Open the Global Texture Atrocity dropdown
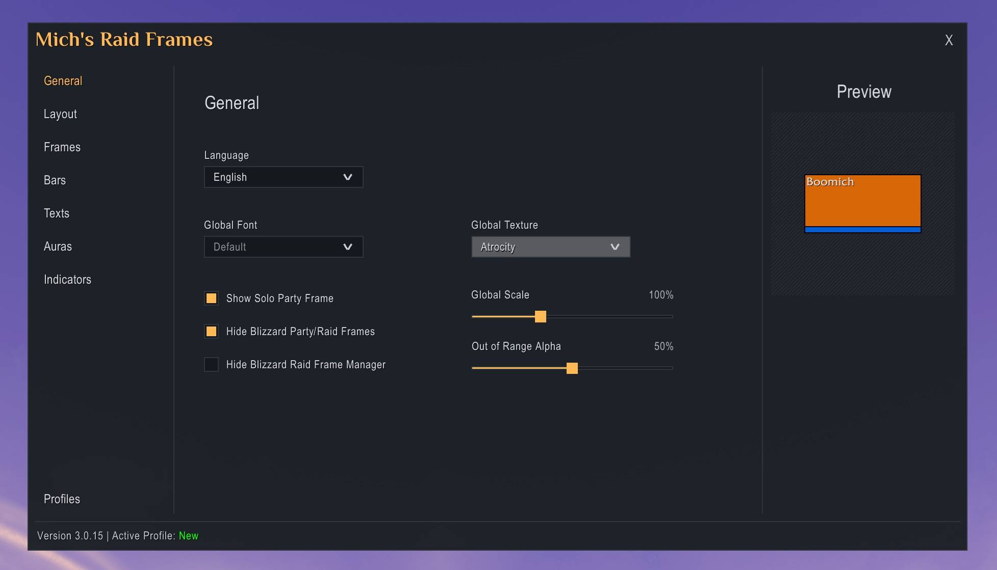Screen dimensions: 997x570 pos(551,247)
